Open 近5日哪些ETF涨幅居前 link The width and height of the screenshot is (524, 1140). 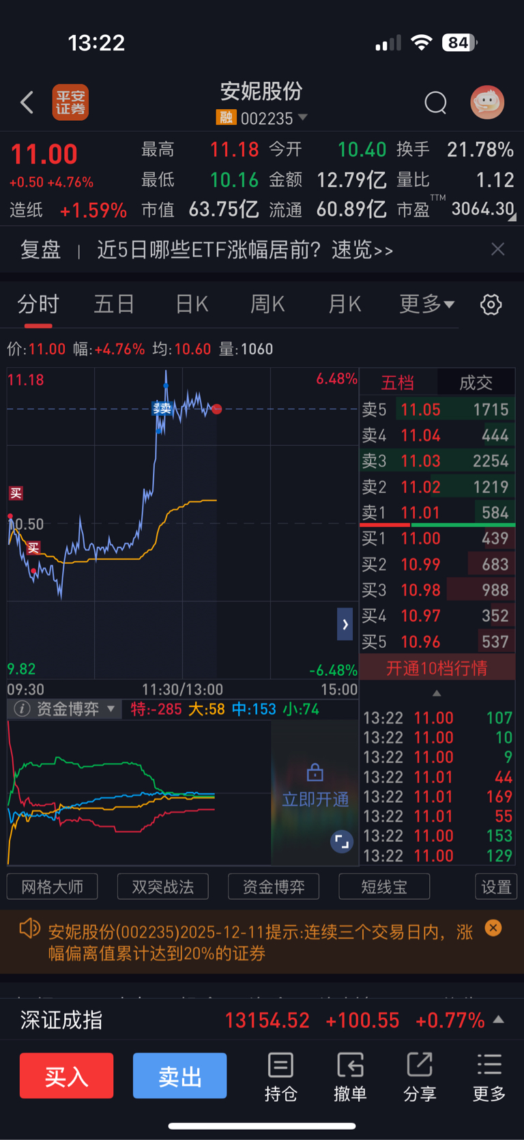245,250
